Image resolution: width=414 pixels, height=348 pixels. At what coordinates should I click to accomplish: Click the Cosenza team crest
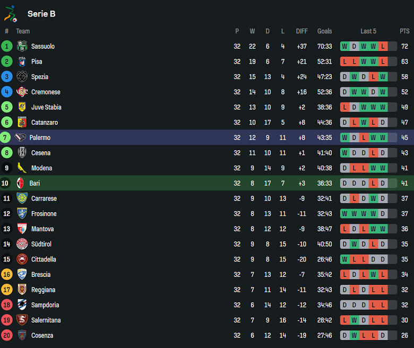[22, 335]
